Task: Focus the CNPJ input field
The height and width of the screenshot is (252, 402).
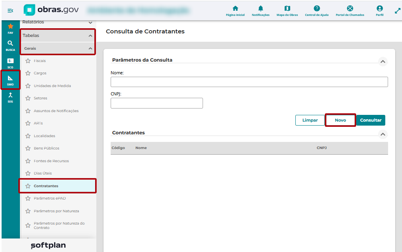Action: point(157,103)
